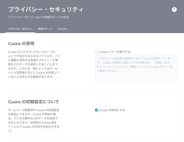Click the divider line below Cookie の使用 section
The image size is (184, 142).
tap(92, 91)
